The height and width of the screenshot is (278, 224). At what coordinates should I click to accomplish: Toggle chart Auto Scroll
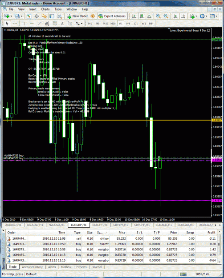pyautogui.click(x=175, y=16)
